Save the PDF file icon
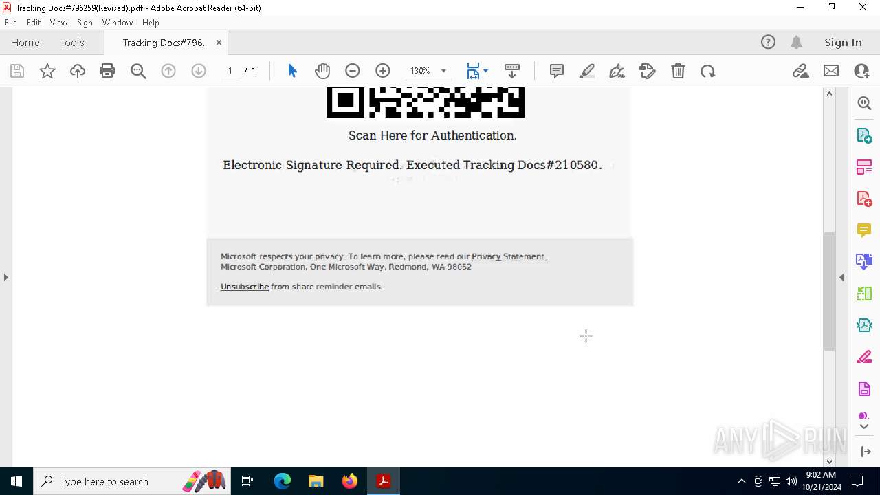 coord(17,71)
